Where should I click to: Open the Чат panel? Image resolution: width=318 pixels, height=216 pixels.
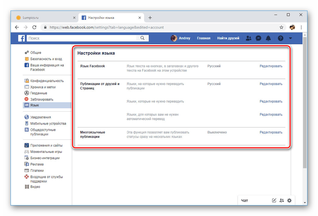click(x=244, y=200)
